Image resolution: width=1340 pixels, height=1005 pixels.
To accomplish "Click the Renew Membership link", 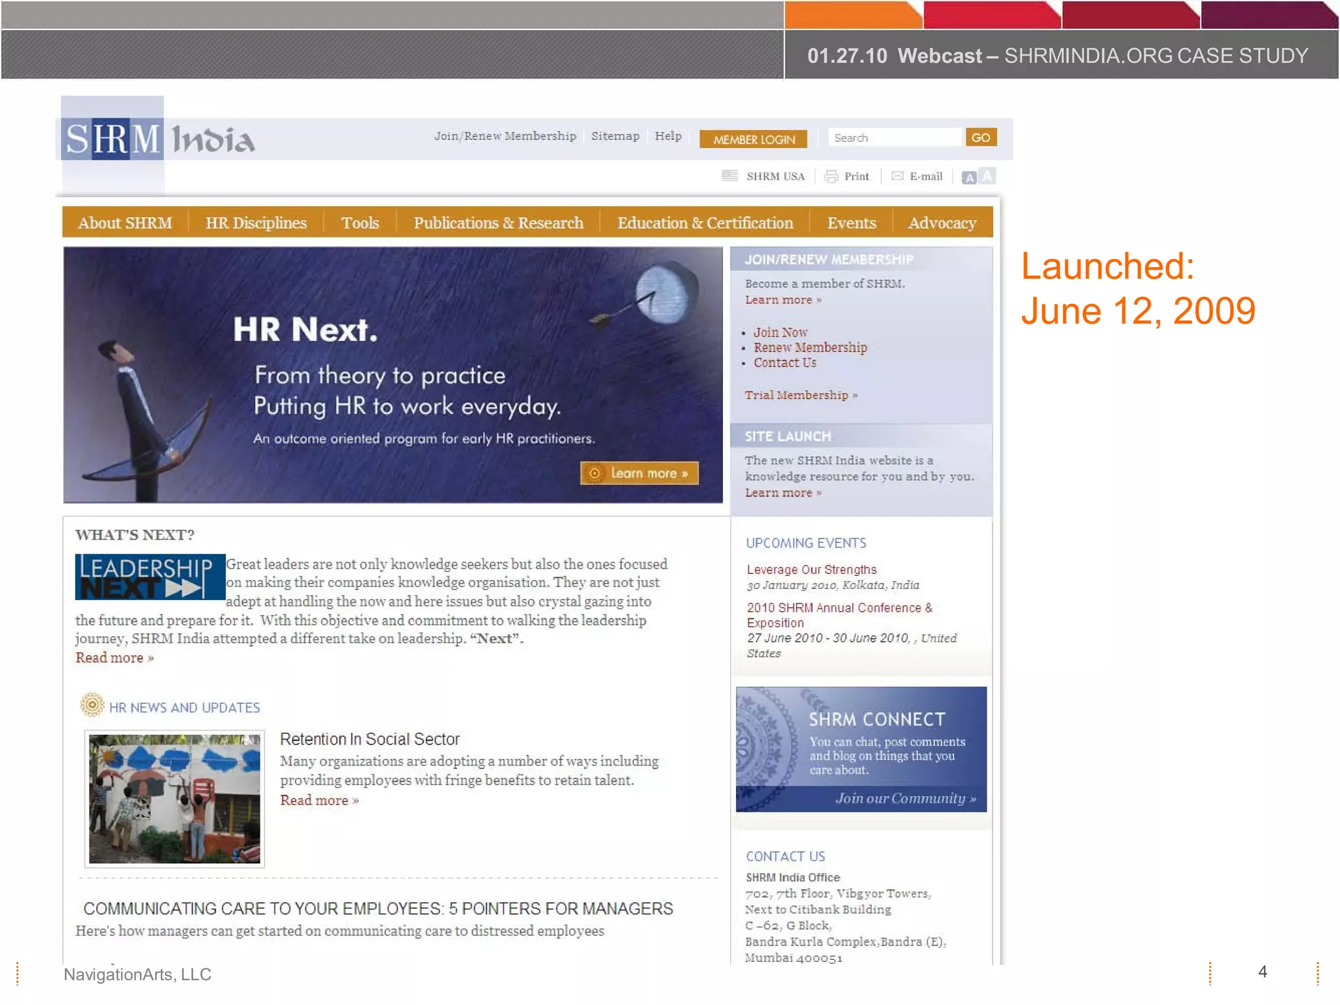I will pyautogui.click(x=810, y=347).
